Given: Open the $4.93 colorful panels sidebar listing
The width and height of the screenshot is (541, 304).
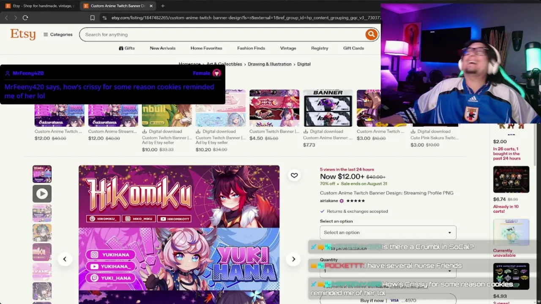Looking at the screenshot, I should (511, 276).
